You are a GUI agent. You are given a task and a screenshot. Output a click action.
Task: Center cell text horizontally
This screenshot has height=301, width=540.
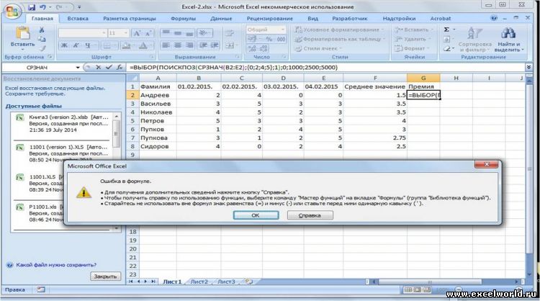178,45
